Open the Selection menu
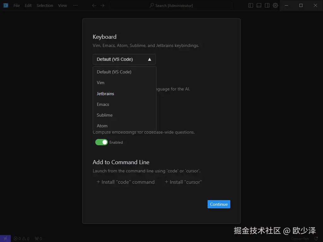Image resolution: width=323 pixels, height=242 pixels. coord(45,6)
